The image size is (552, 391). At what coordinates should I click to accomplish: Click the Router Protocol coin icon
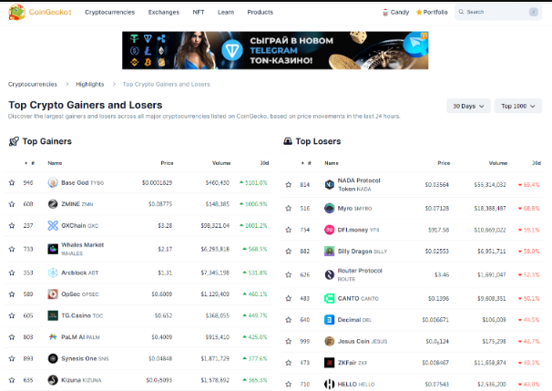(329, 274)
